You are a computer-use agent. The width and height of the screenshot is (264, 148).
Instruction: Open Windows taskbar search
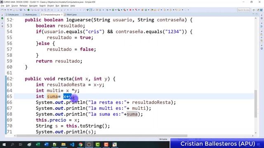pyautogui.click(x=12, y=144)
